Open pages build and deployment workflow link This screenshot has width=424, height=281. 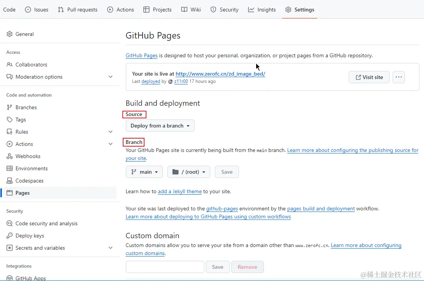321,209
